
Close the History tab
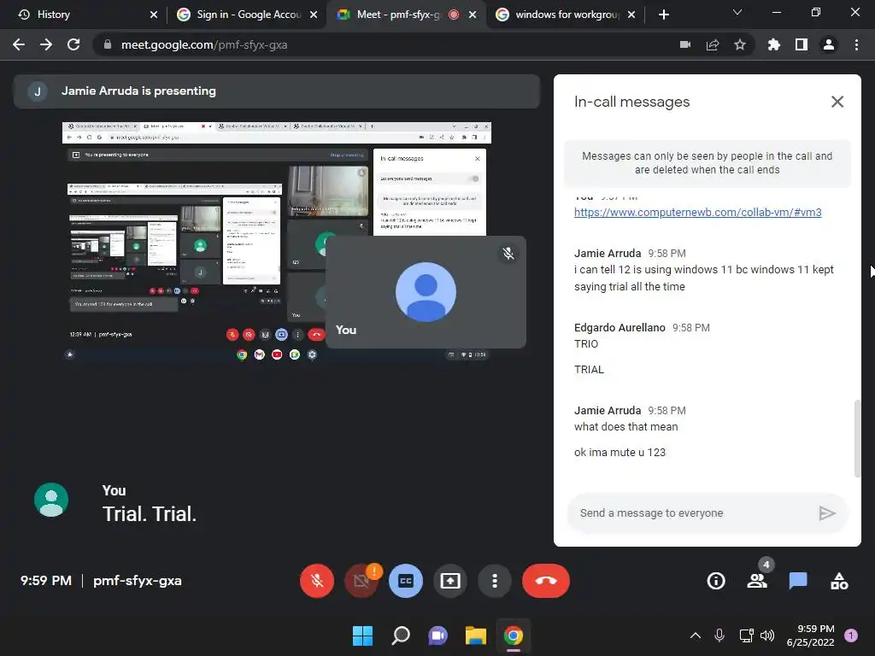[154, 15]
